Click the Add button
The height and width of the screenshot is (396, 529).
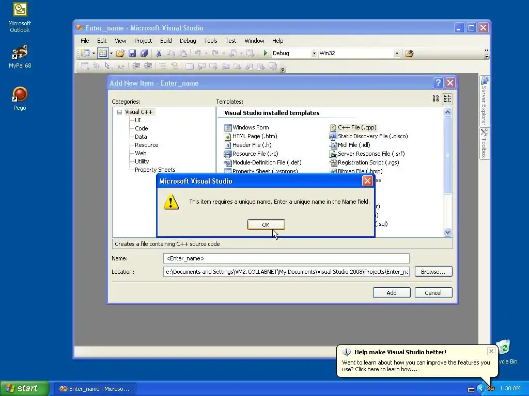392,293
